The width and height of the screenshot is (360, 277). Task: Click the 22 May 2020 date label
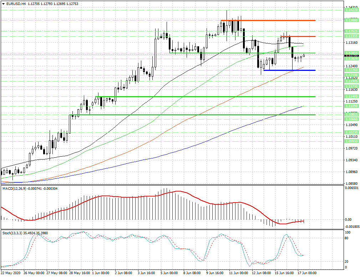coord(10,273)
